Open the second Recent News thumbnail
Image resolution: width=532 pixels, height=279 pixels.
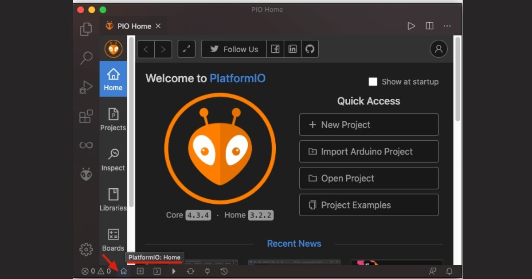[x=294, y=262]
